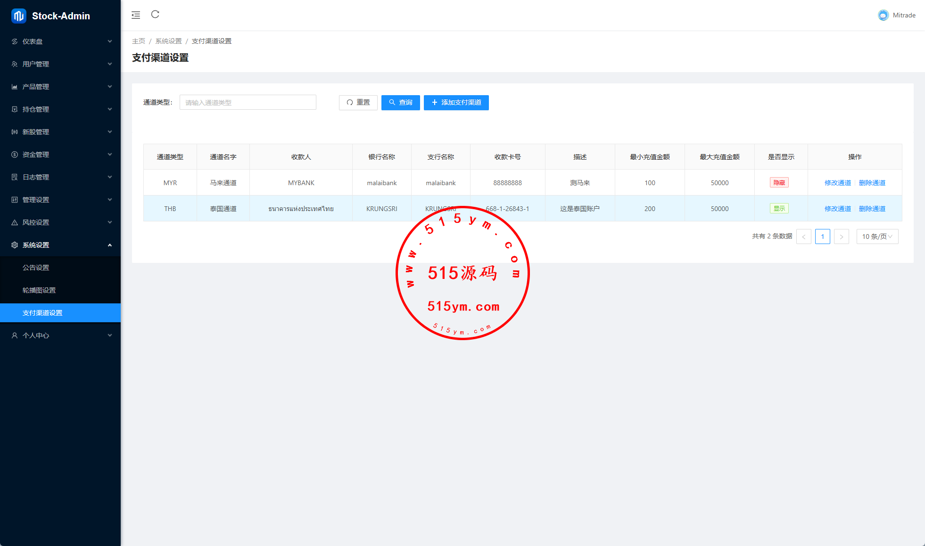The width and height of the screenshot is (925, 546).
Task: Open the 10 条/页 page size dropdown
Action: [877, 236]
